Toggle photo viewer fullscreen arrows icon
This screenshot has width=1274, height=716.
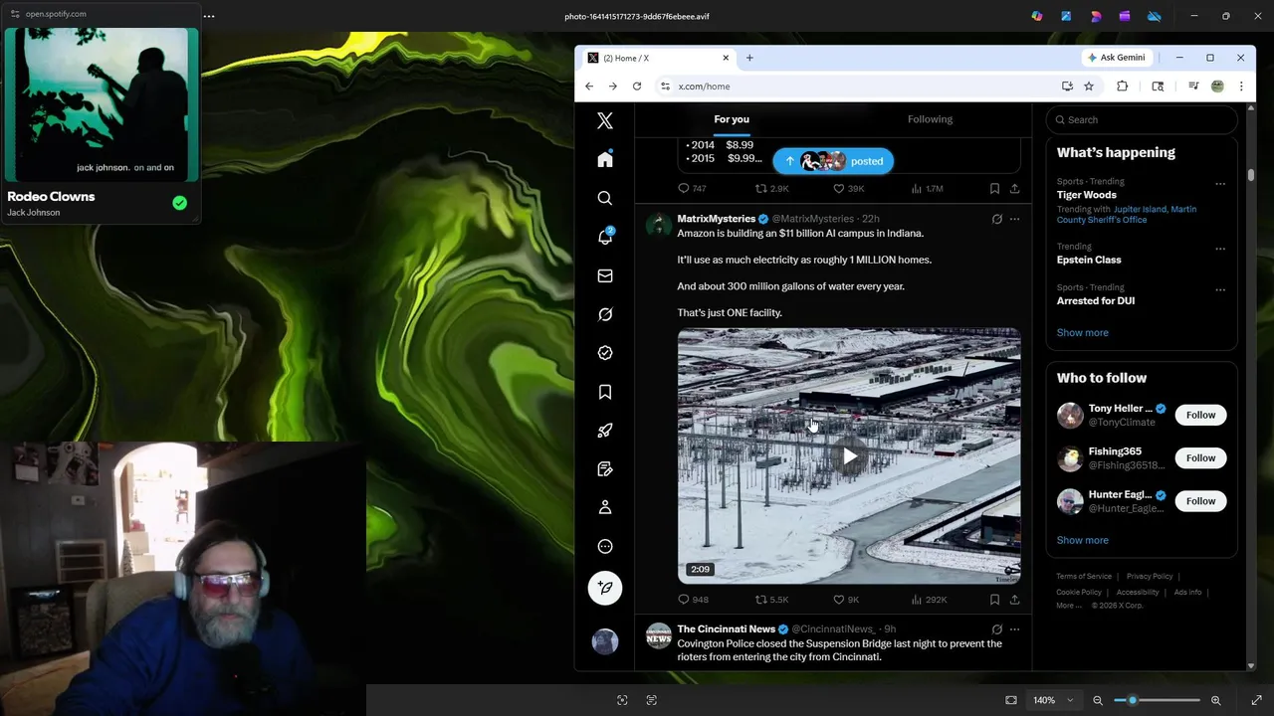[1256, 700]
